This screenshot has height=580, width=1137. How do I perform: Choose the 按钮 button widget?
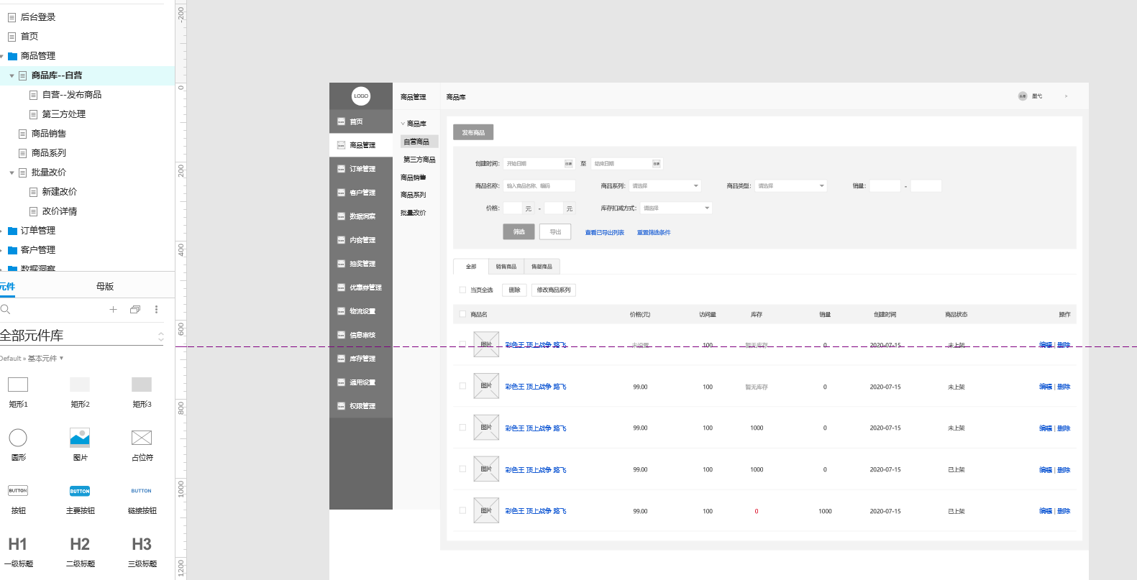pos(18,498)
